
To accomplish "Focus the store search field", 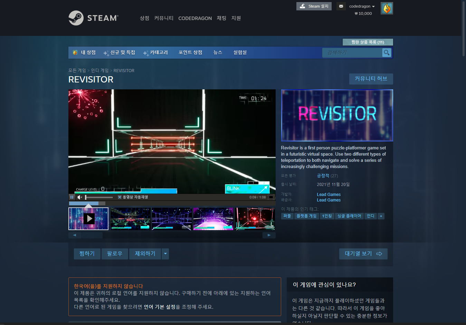I will point(352,52).
